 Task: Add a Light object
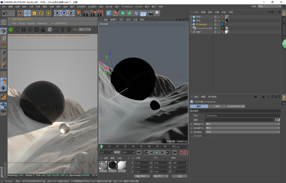(x=157, y=13)
